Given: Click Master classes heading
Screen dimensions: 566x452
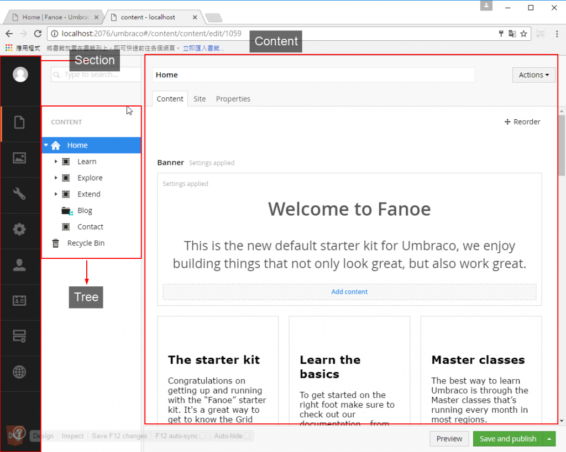Looking at the screenshot, I should [478, 360].
